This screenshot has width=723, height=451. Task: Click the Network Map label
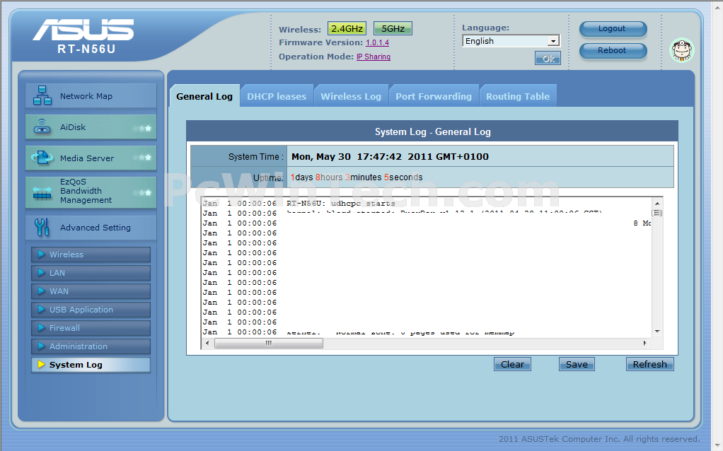pyautogui.click(x=86, y=96)
